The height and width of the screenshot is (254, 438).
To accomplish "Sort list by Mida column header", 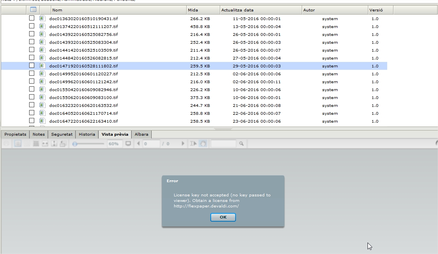I will click(x=202, y=10).
